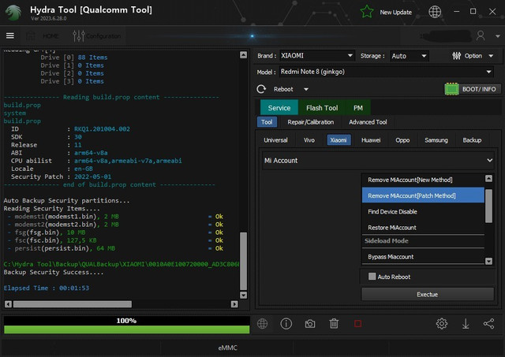
Task: Switch to the Flash Tool tab
Action: tap(322, 108)
